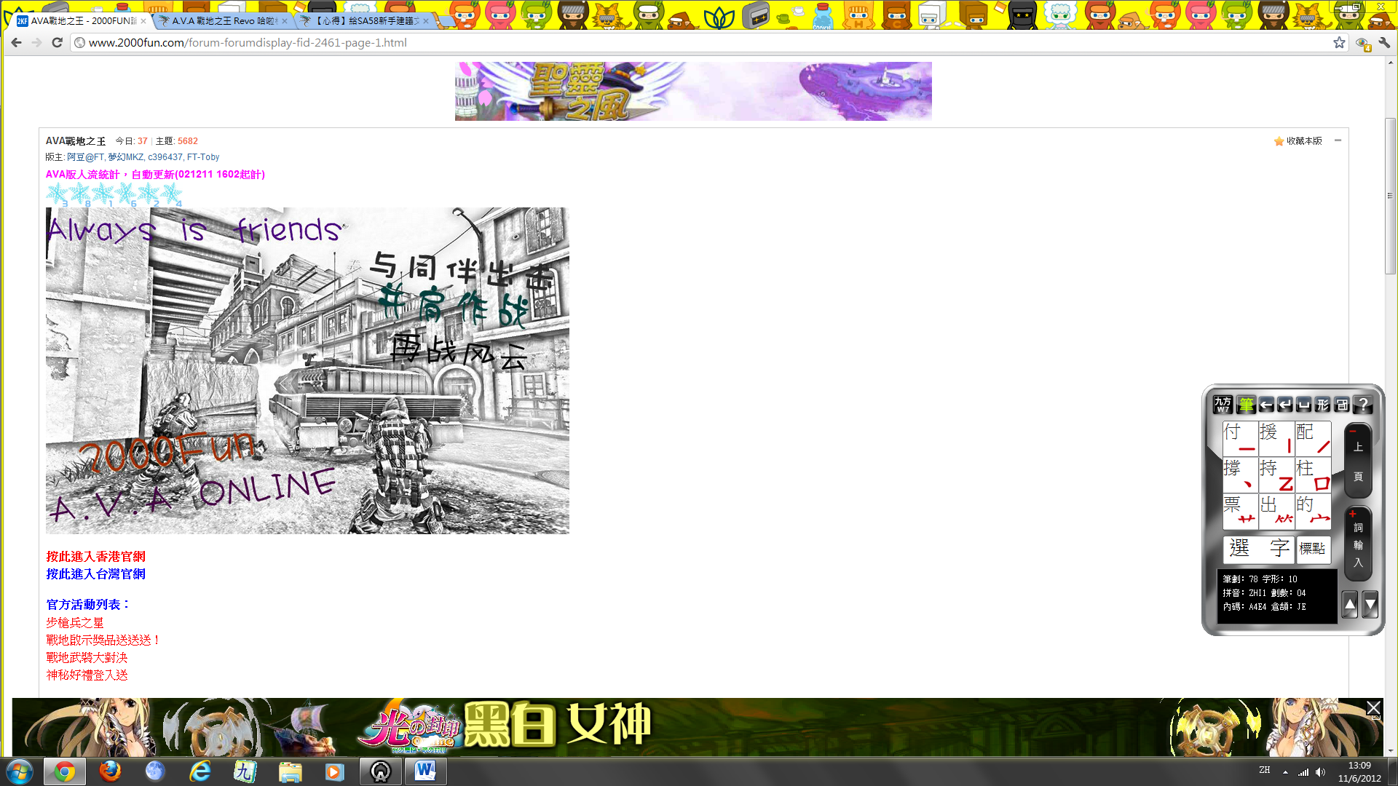Click the 按此進入香港官網 link
This screenshot has height=786, width=1398.
point(95,557)
